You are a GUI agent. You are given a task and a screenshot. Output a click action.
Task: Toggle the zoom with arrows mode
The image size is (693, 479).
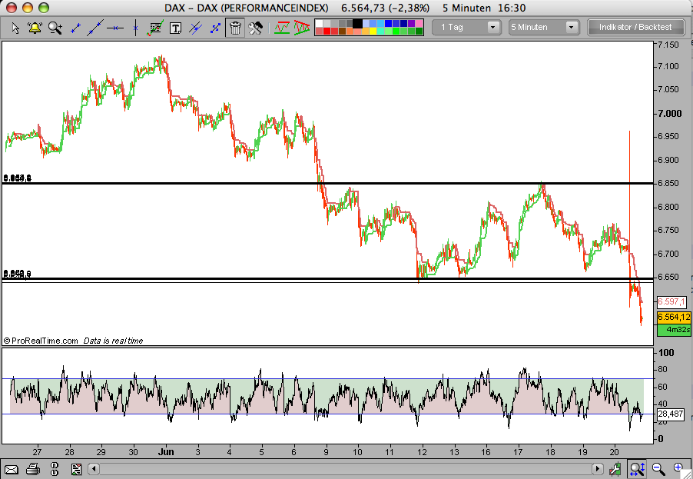[638, 469]
